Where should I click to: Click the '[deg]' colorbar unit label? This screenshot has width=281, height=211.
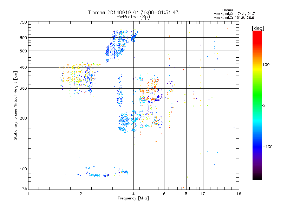point(258,28)
